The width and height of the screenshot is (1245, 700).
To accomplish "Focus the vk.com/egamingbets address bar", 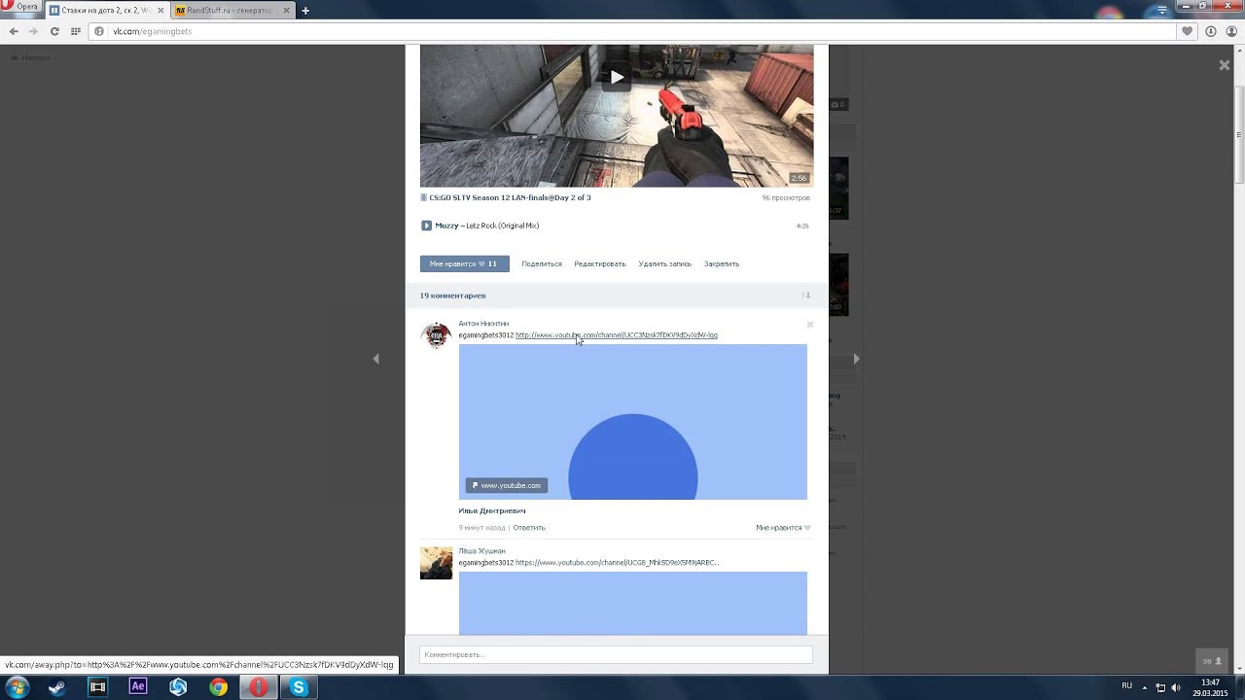I will pyautogui.click(x=632, y=31).
